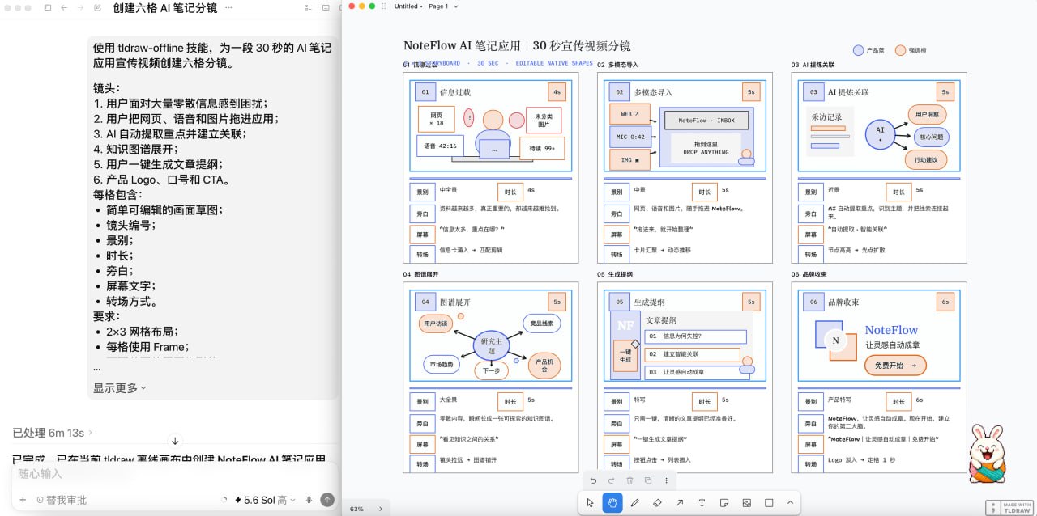Viewport: 1037px width, 516px height.
Task: Select the 05 生成提纲 frame label
Action: coord(615,274)
